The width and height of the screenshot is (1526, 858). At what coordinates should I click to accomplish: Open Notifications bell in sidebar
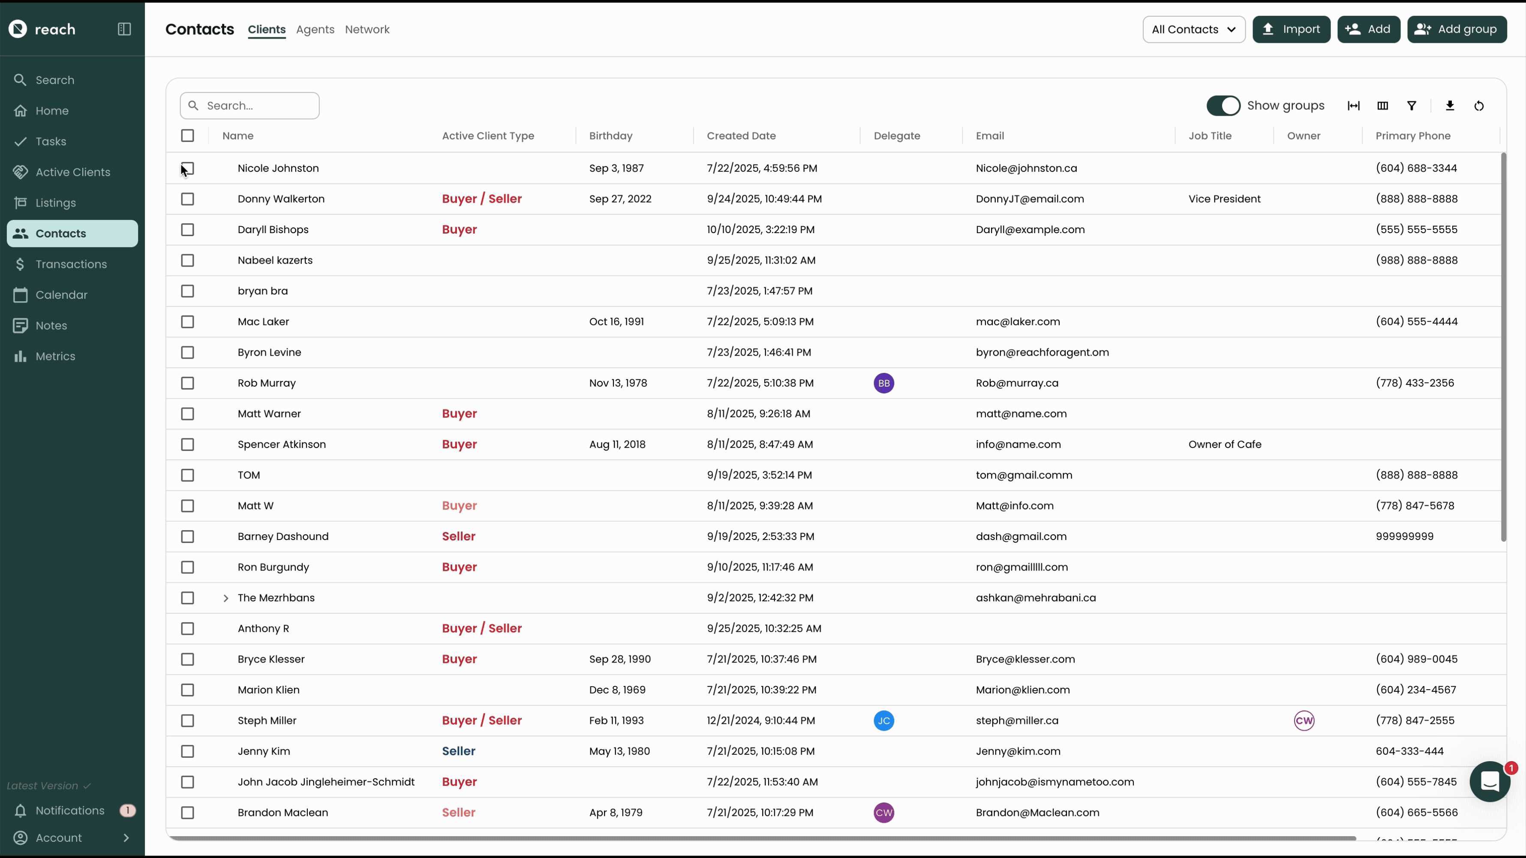(x=21, y=810)
